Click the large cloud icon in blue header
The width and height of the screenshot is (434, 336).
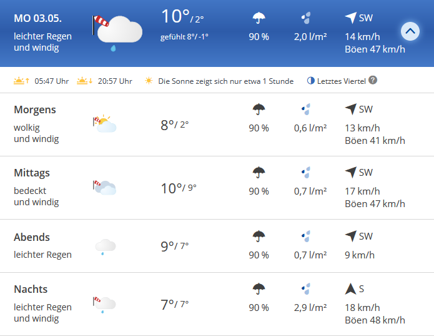pos(117,32)
